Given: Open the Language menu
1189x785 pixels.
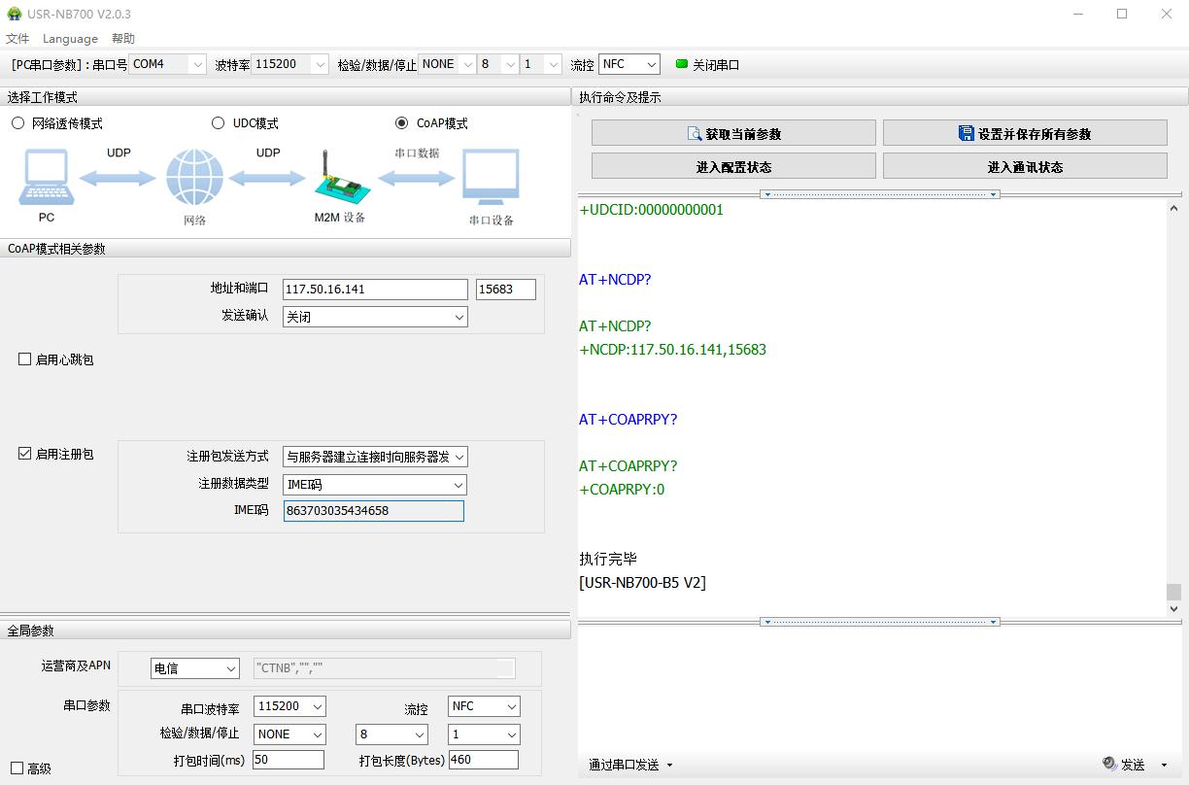Looking at the screenshot, I should (70, 39).
